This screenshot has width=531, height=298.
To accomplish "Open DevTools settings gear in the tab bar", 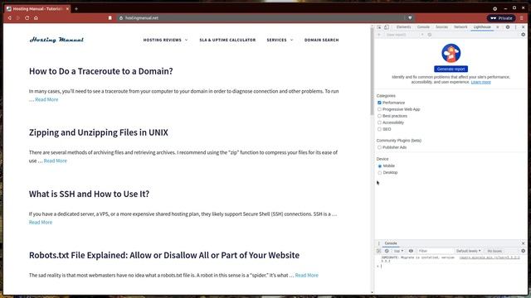I will tap(508, 27).
